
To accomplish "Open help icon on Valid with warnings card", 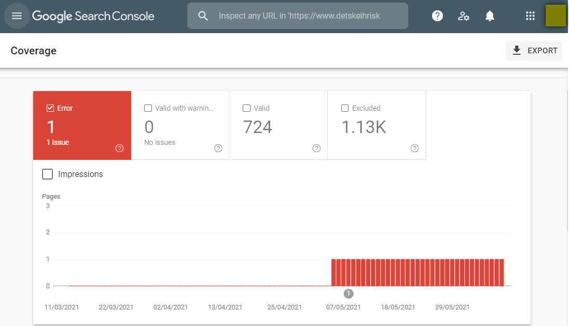I will pos(218,148).
